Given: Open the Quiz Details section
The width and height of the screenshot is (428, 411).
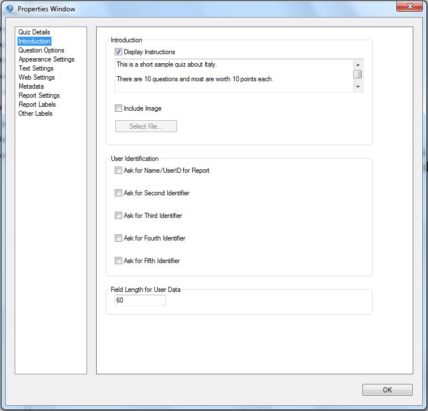Looking at the screenshot, I should click(x=34, y=32).
